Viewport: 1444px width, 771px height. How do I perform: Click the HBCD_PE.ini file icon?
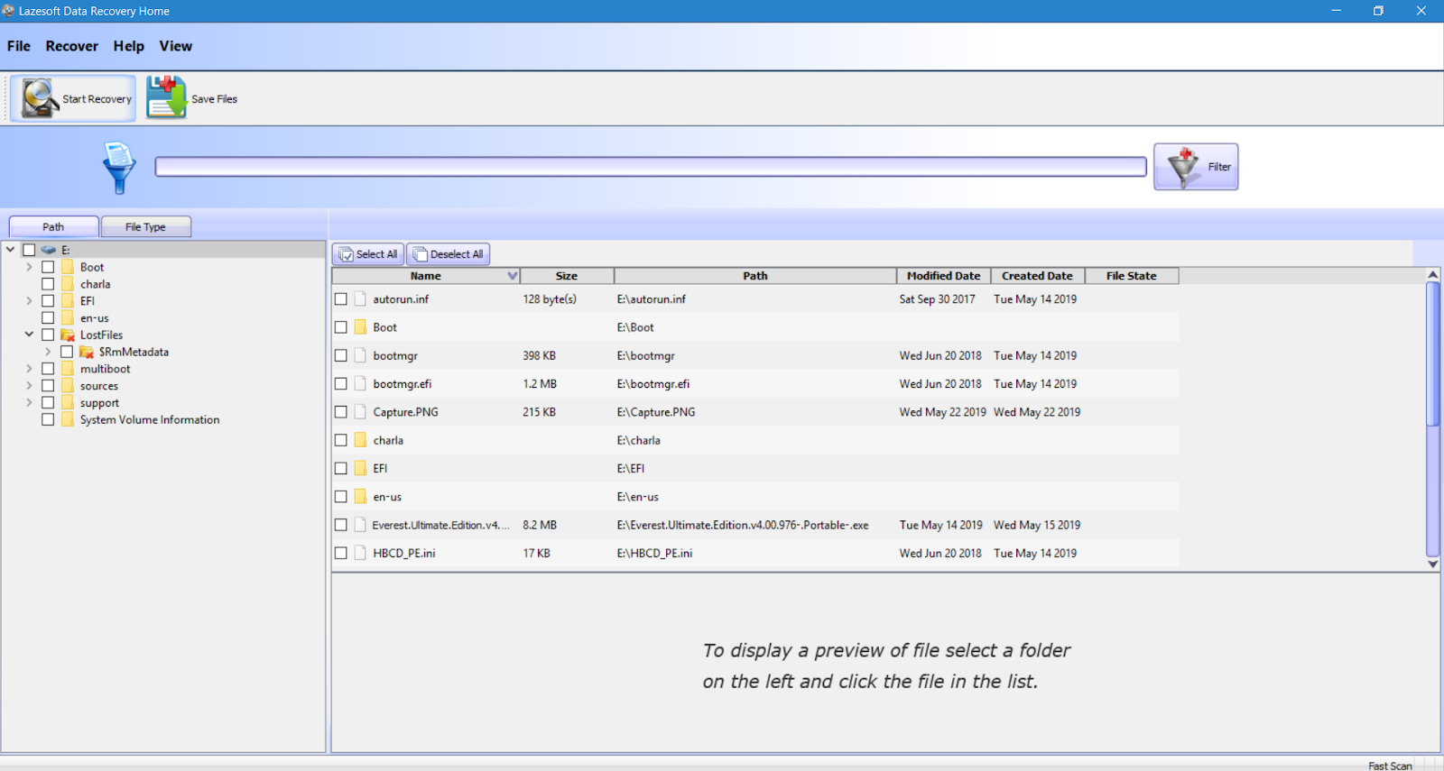360,553
